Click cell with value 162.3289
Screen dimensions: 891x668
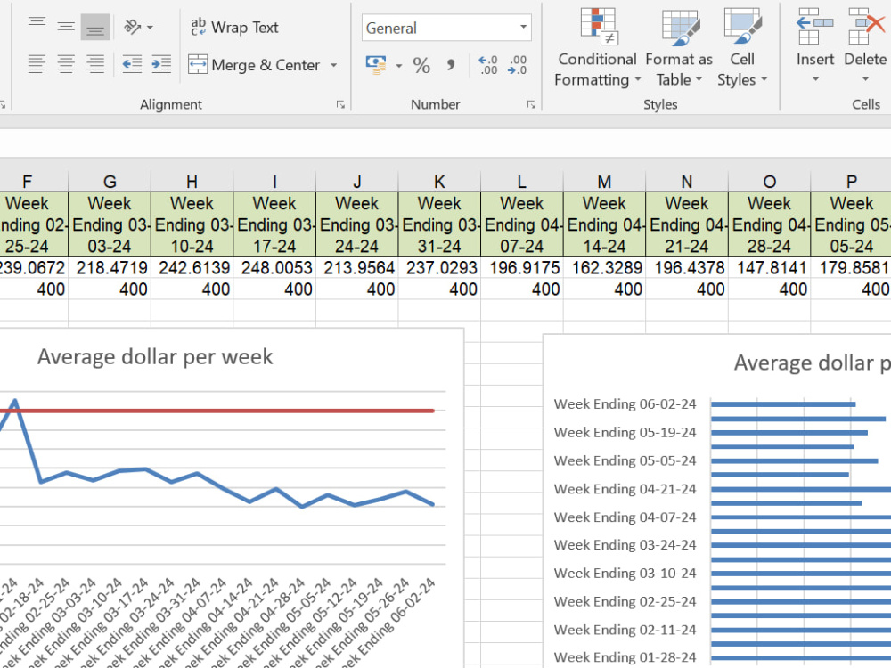[x=604, y=267]
